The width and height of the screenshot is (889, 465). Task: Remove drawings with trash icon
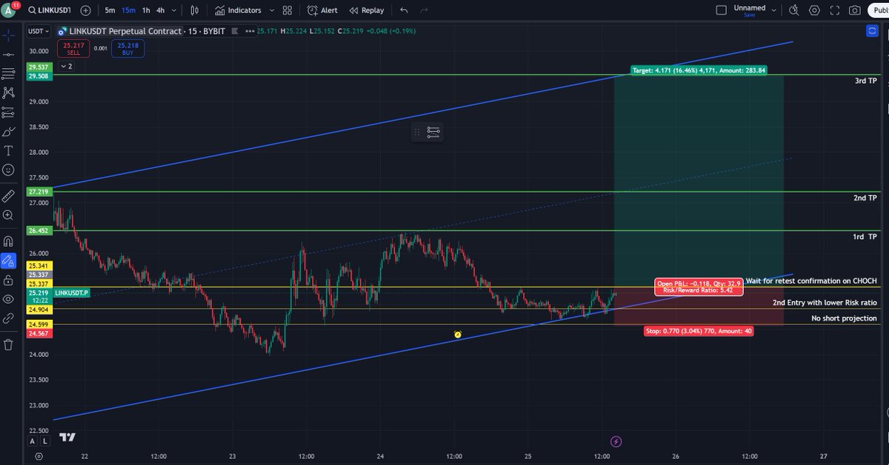coord(8,344)
